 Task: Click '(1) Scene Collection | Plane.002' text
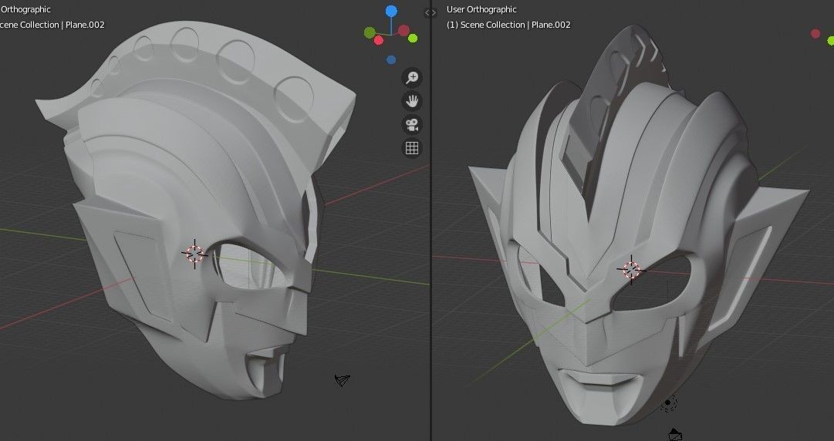click(x=508, y=25)
